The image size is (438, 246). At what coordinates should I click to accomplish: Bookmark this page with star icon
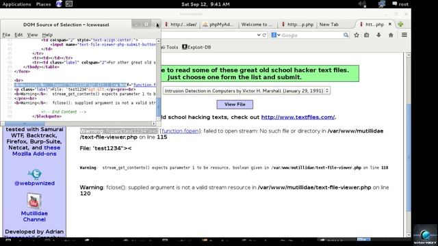(x=357, y=35)
